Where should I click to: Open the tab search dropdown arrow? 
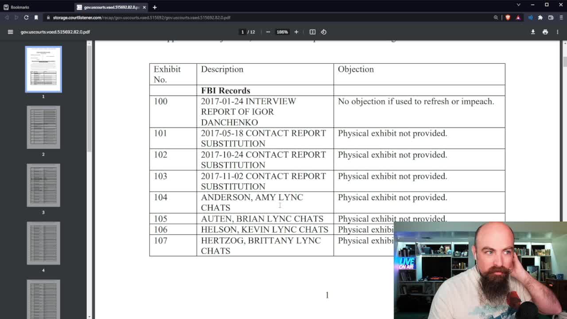click(x=518, y=5)
